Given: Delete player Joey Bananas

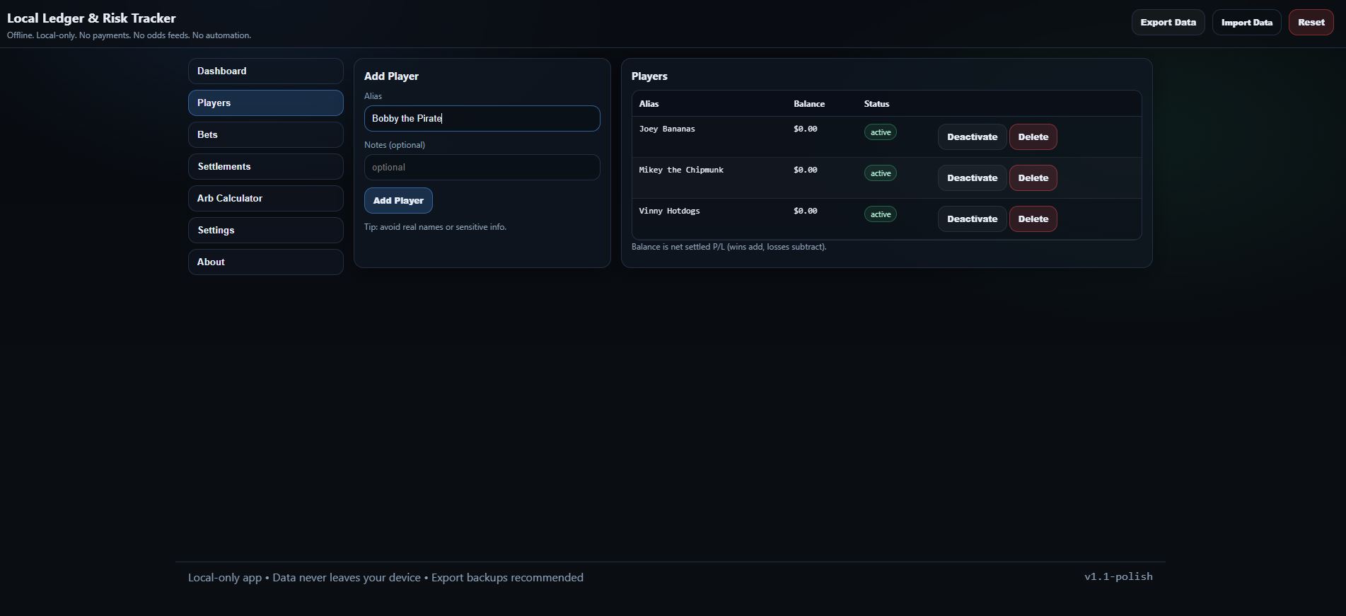Looking at the screenshot, I should tap(1033, 137).
